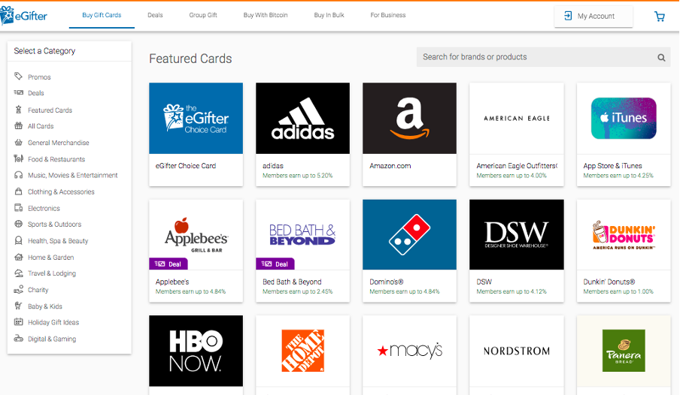Viewport: 680px width, 395px height.
Task: Click the Deal badge on Bed Bath & Beyond
Action: click(x=275, y=264)
